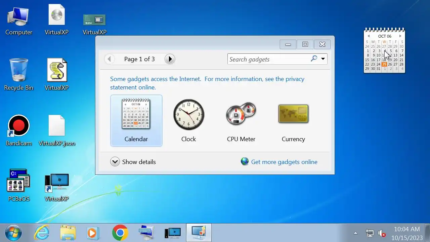430x242 pixels.
Task: Select the Currency gadget
Action: click(x=293, y=121)
